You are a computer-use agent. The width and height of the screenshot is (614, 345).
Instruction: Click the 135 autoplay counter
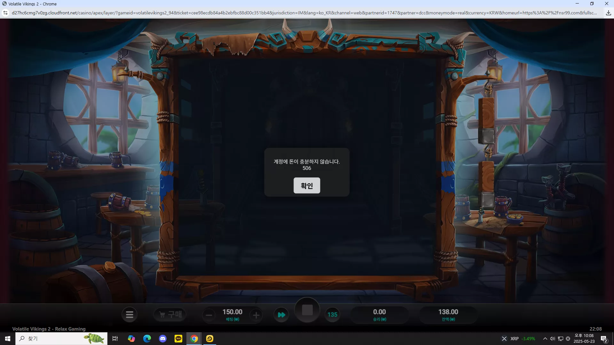[x=332, y=315]
